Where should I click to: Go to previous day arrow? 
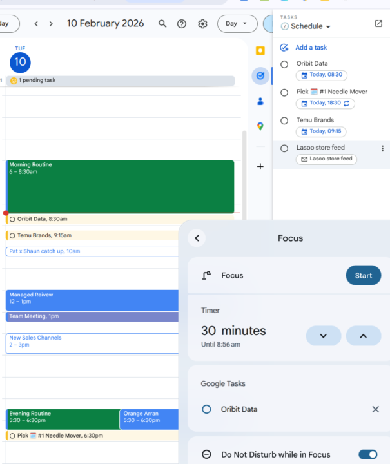coord(36,24)
